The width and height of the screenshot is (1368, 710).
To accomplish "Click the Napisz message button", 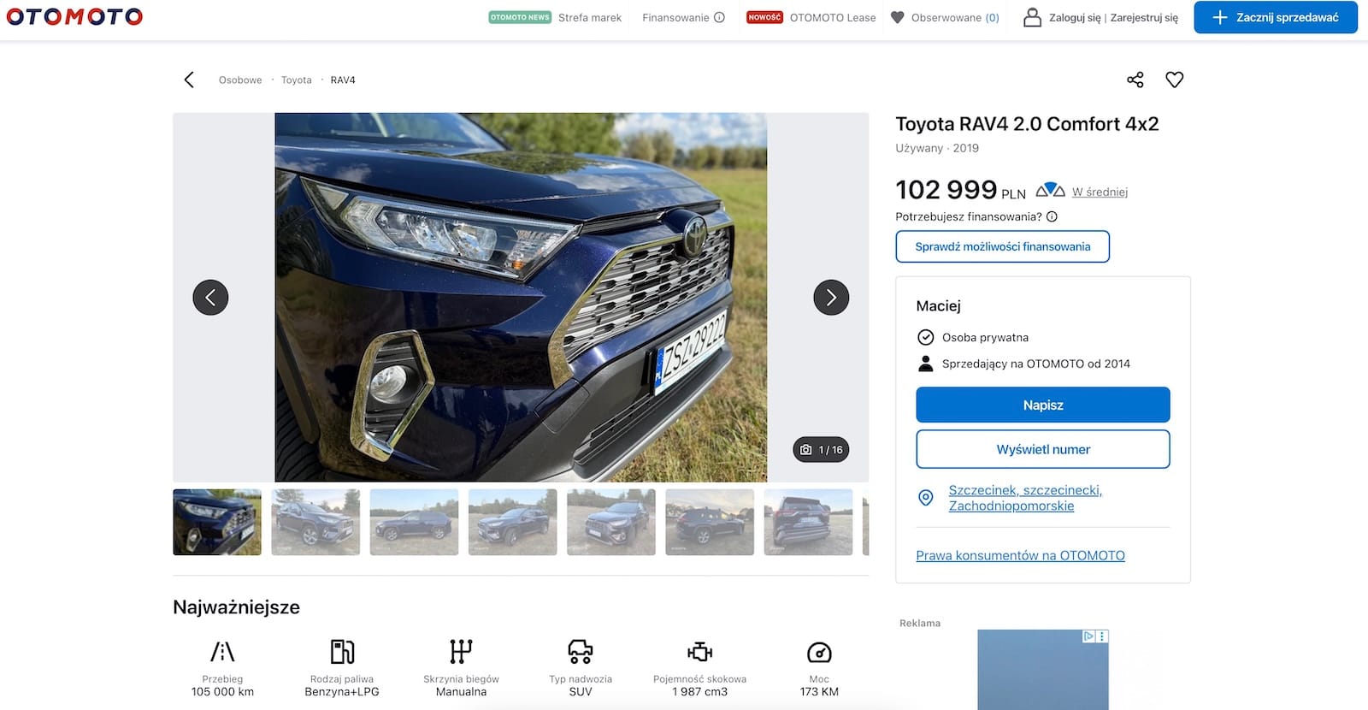I will (x=1043, y=405).
